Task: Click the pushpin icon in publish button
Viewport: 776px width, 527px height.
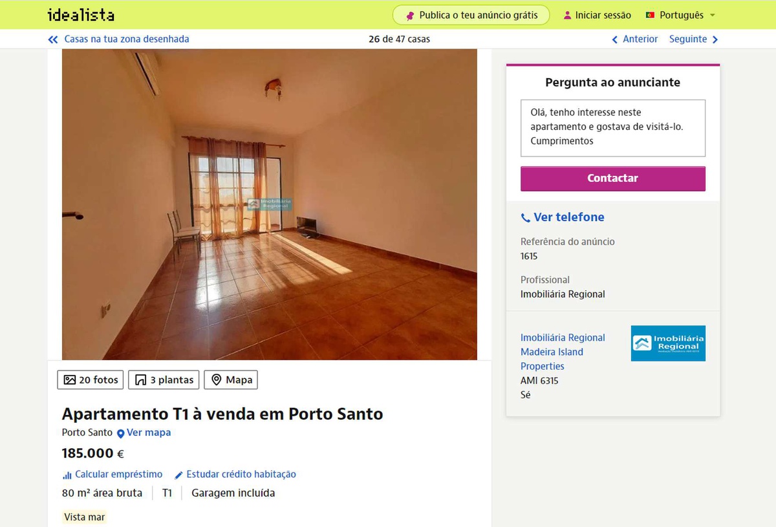Action: tap(410, 16)
